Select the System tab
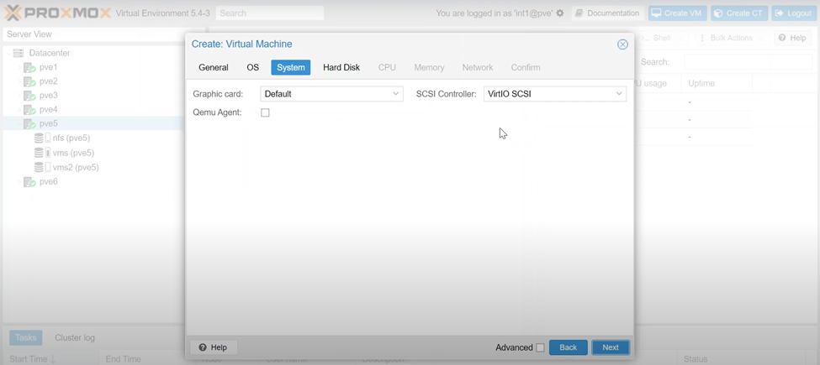The width and height of the screenshot is (820, 365). [x=291, y=67]
